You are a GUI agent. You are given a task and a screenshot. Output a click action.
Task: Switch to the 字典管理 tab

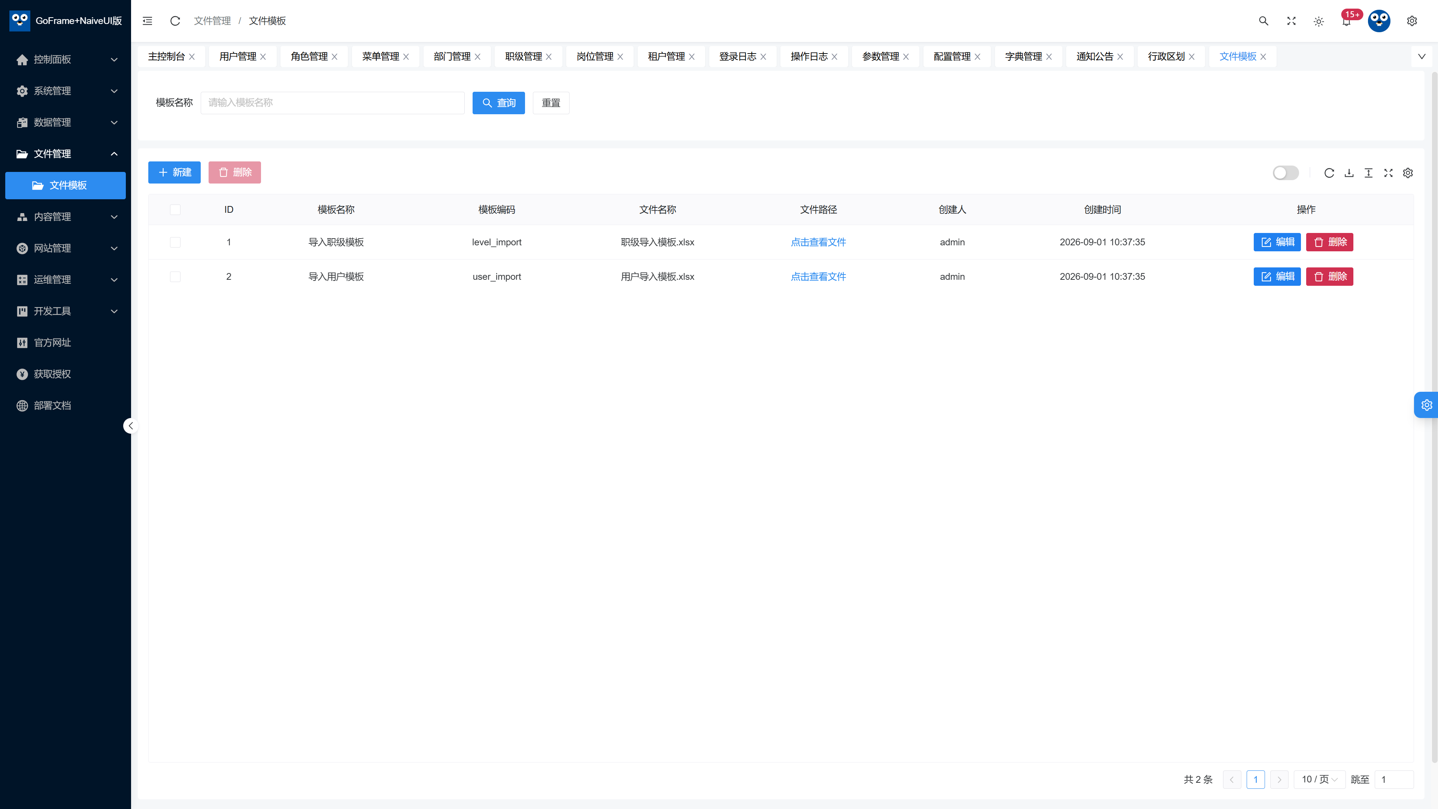(x=1023, y=57)
